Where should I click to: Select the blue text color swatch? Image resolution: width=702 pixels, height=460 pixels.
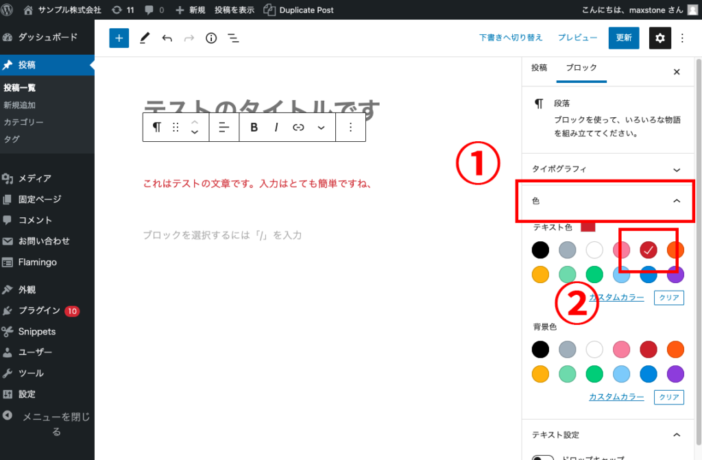coord(648,274)
